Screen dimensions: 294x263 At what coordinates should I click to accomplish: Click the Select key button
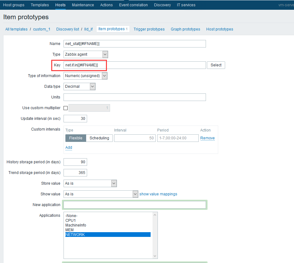(x=216, y=65)
